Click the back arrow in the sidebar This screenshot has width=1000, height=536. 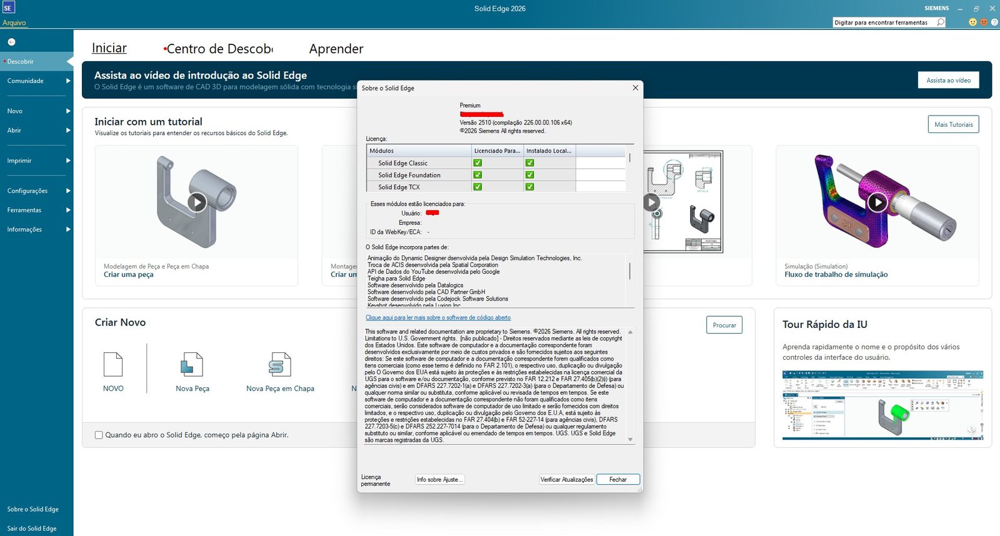tap(11, 42)
